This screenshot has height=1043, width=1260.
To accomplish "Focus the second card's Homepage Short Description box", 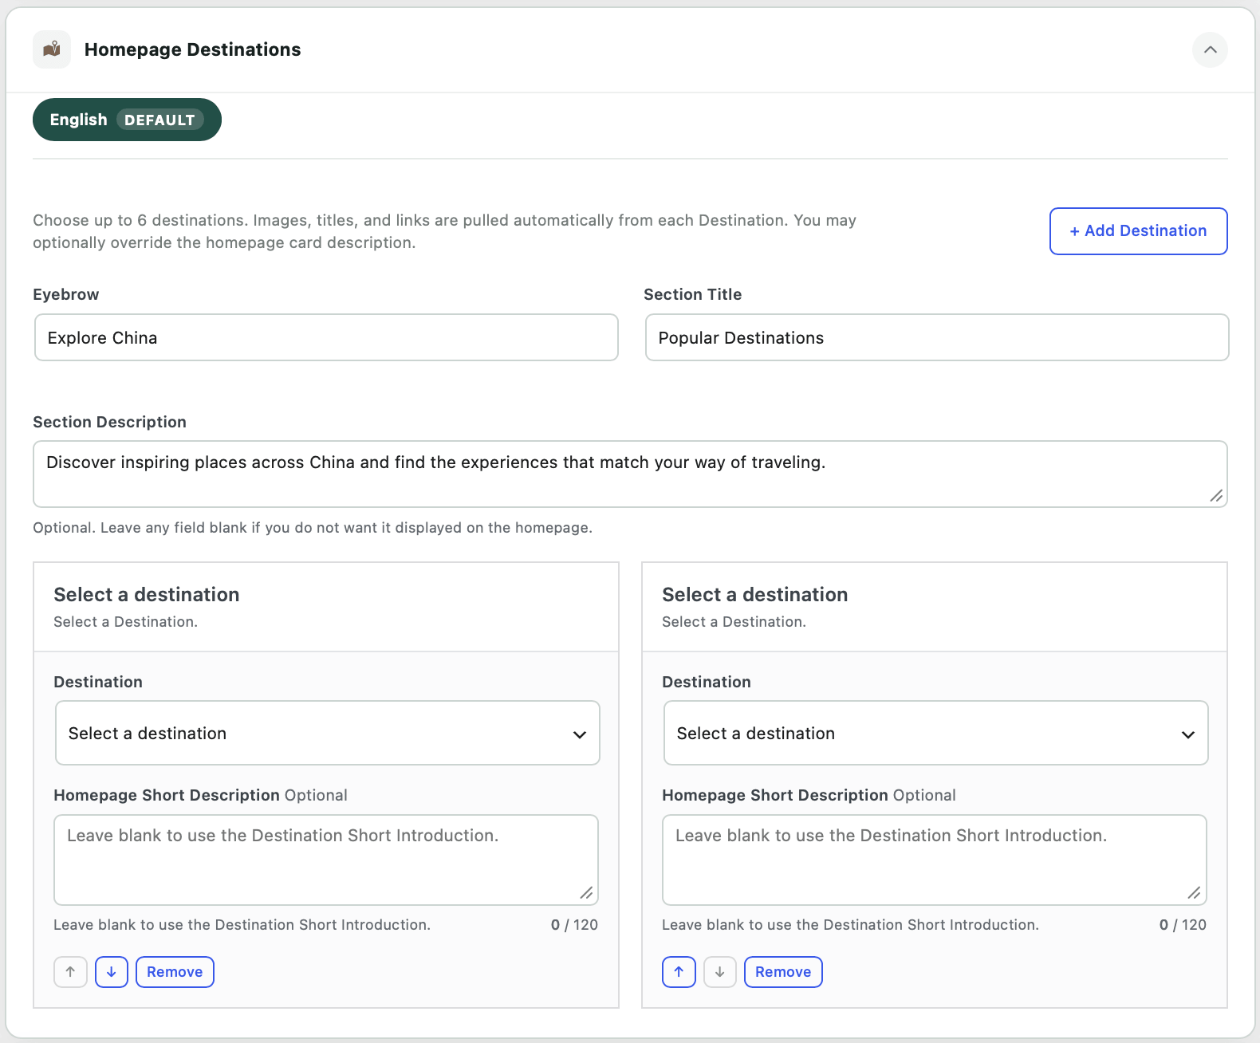I will (x=934, y=860).
